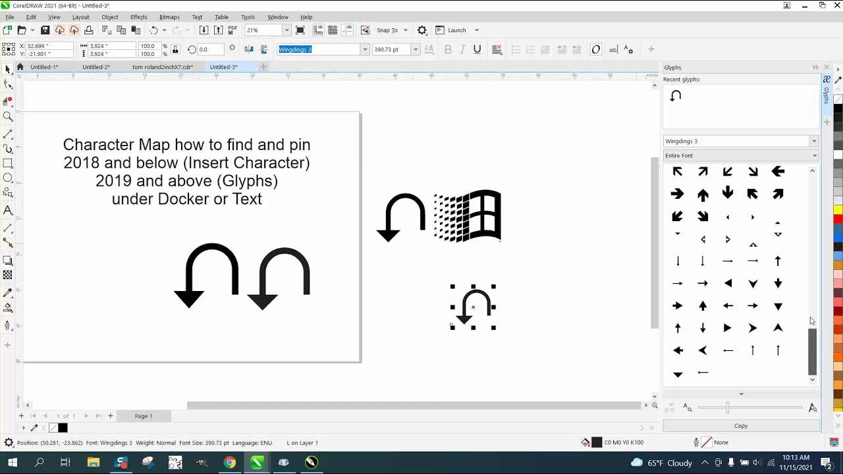This screenshot has width=843, height=474.
Task: Select the recent U-turn arrow glyph
Action: (x=676, y=96)
